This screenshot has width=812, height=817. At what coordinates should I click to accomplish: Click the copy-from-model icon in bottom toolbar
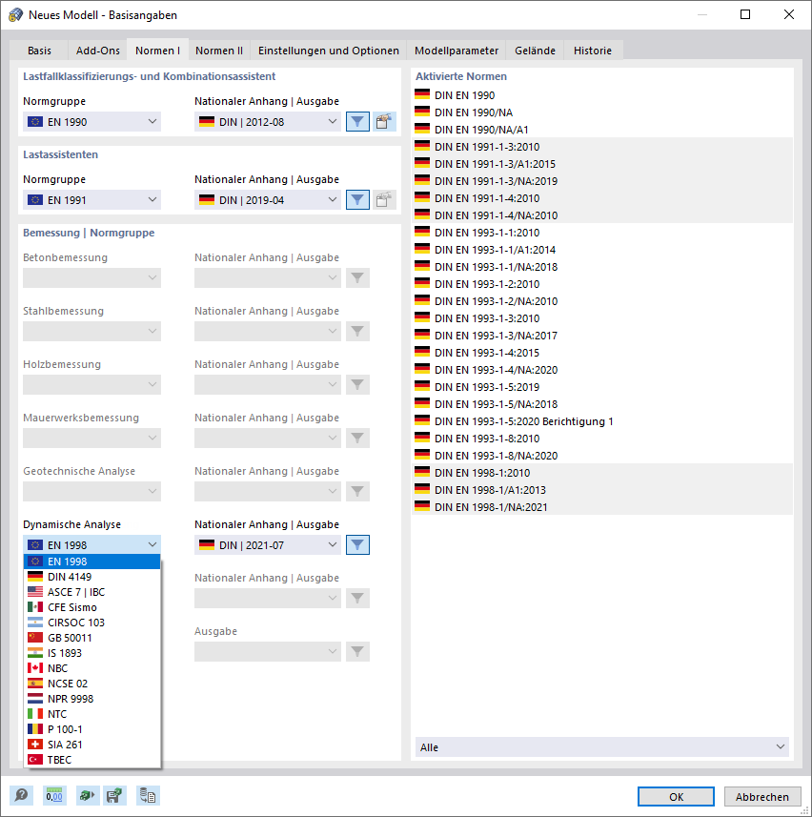tap(148, 795)
